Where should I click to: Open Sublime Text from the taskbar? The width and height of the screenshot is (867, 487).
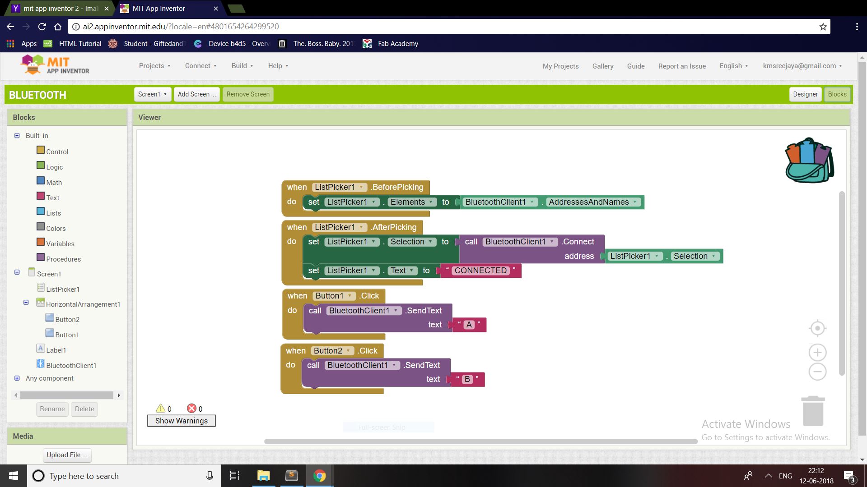[291, 476]
